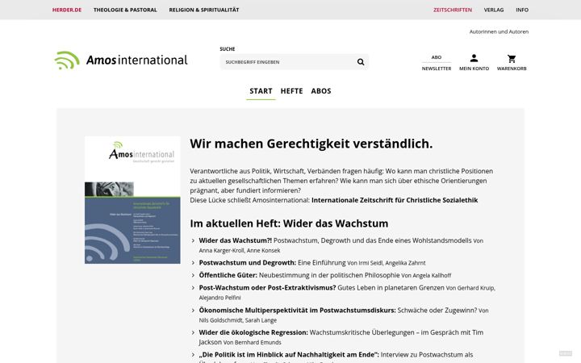
Task: Go to HERDER.DE in top bar
Action: 67,10
